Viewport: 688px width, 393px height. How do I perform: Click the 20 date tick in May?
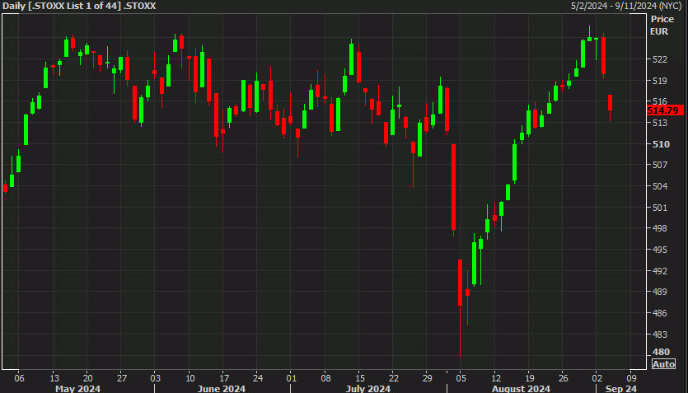pyautogui.click(x=87, y=378)
